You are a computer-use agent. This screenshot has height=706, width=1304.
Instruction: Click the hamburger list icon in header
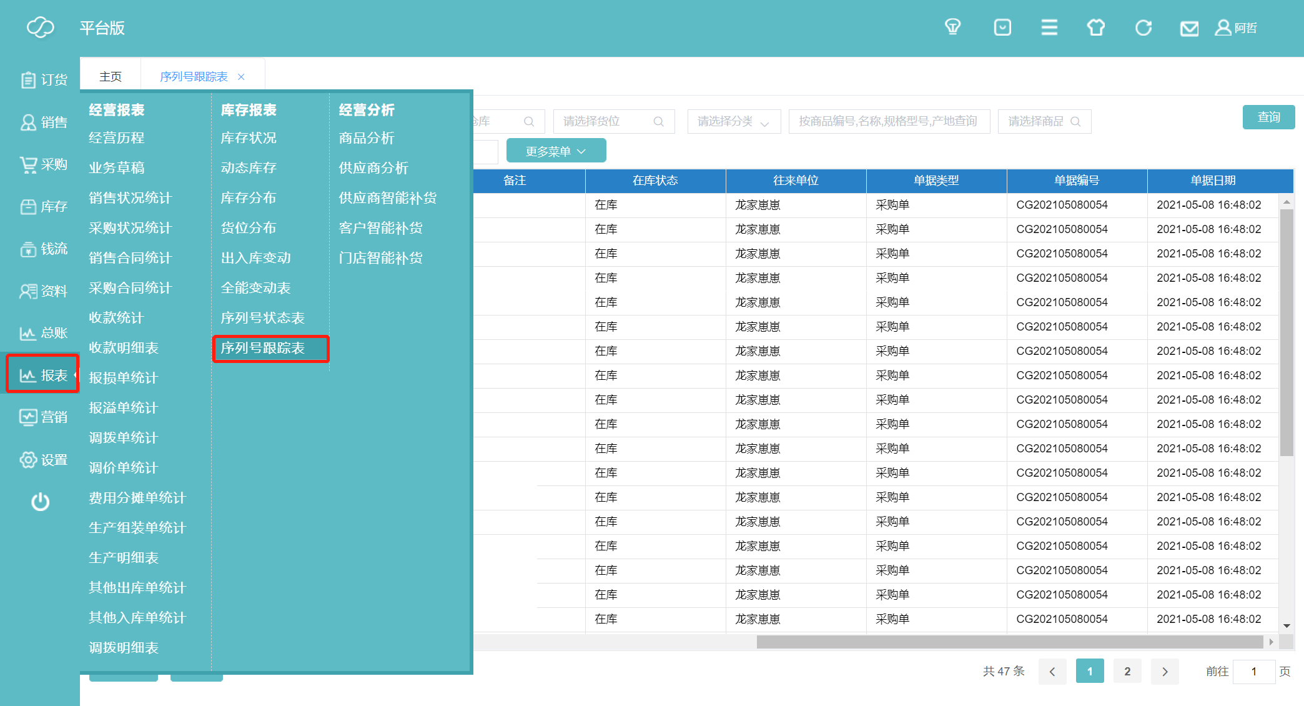[x=1049, y=27]
